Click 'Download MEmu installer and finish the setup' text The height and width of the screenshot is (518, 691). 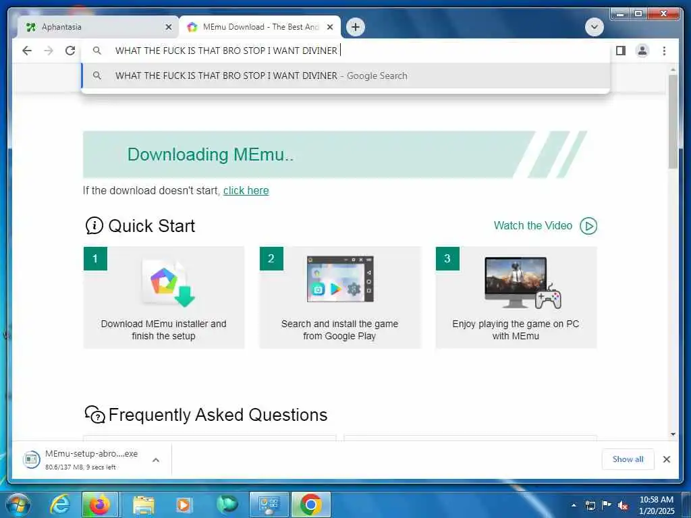coord(163,330)
